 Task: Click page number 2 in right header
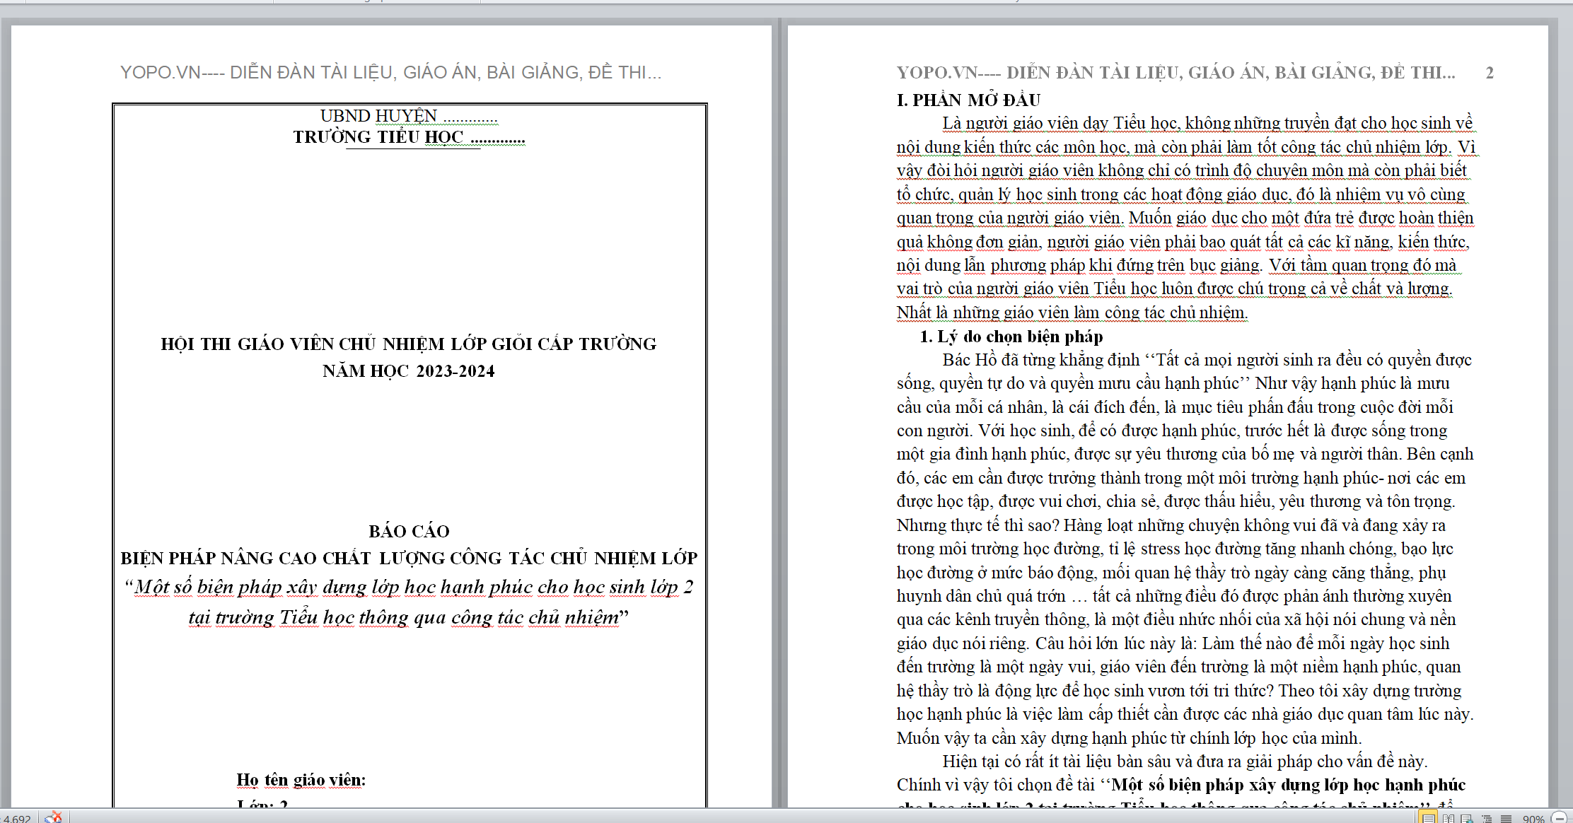point(1490,73)
